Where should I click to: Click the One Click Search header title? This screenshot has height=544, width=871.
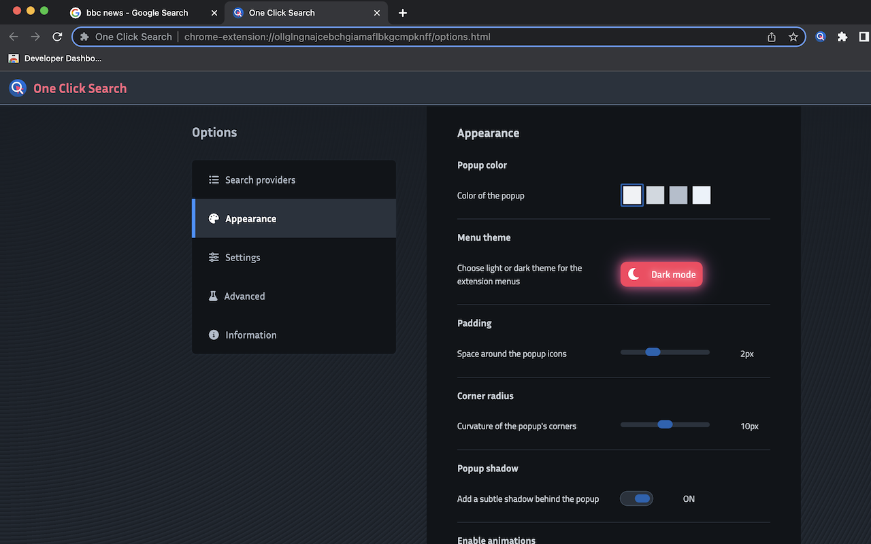coord(80,88)
